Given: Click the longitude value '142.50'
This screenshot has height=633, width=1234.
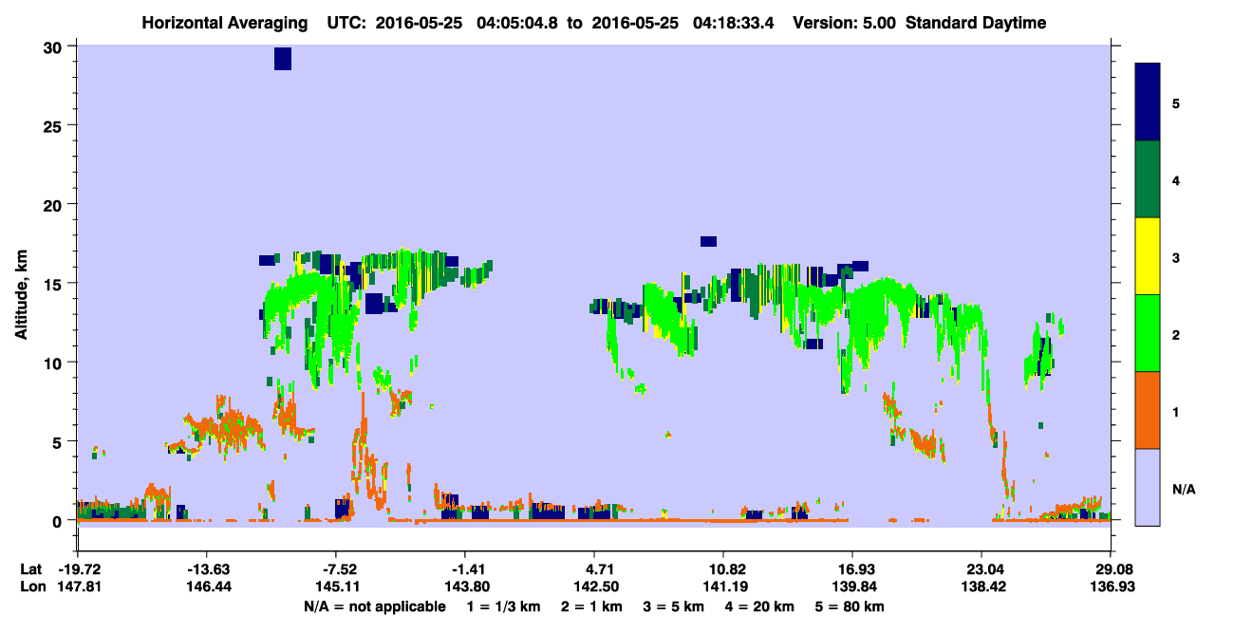Looking at the screenshot, I should (x=594, y=587).
